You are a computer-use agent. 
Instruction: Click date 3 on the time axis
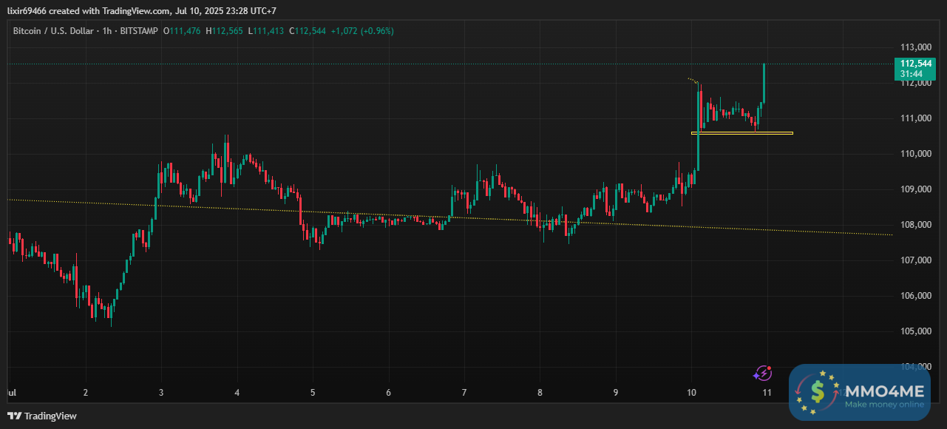[161, 392]
